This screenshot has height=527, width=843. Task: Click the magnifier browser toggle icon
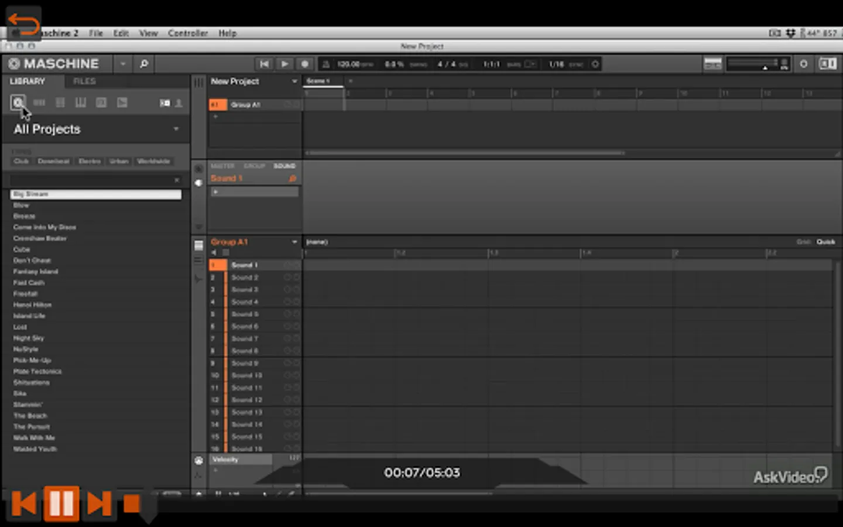(x=144, y=64)
